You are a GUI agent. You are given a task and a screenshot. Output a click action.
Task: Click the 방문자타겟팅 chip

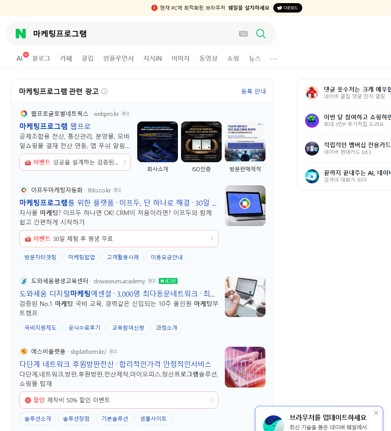click(40, 257)
